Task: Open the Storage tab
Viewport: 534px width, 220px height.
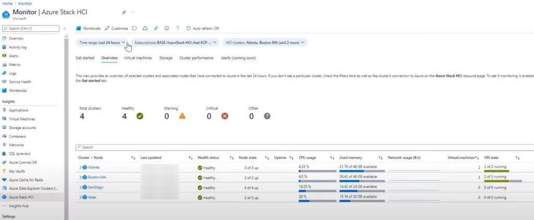Action: (x=166, y=58)
